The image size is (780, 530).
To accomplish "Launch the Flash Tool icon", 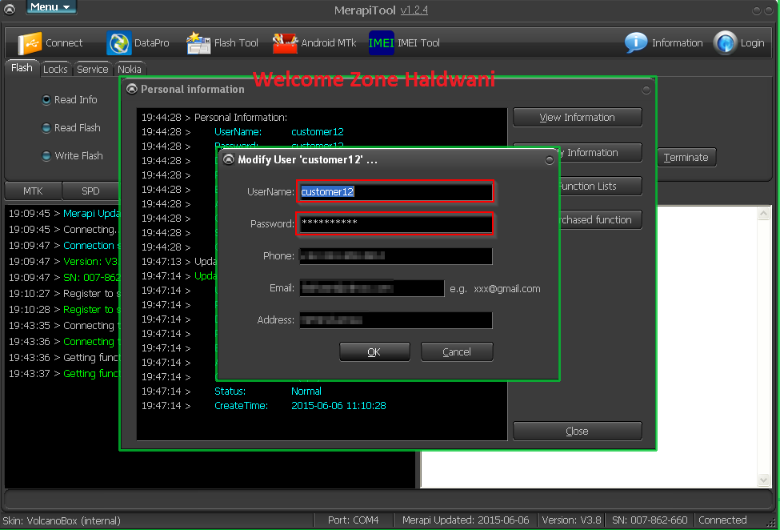I will pyautogui.click(x=198, y=43).
